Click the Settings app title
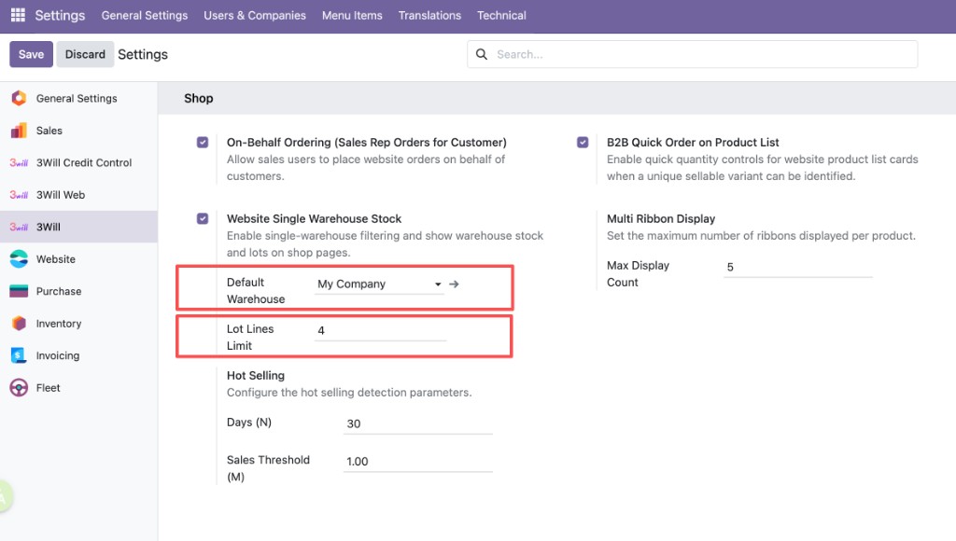 tap(60, 15)
